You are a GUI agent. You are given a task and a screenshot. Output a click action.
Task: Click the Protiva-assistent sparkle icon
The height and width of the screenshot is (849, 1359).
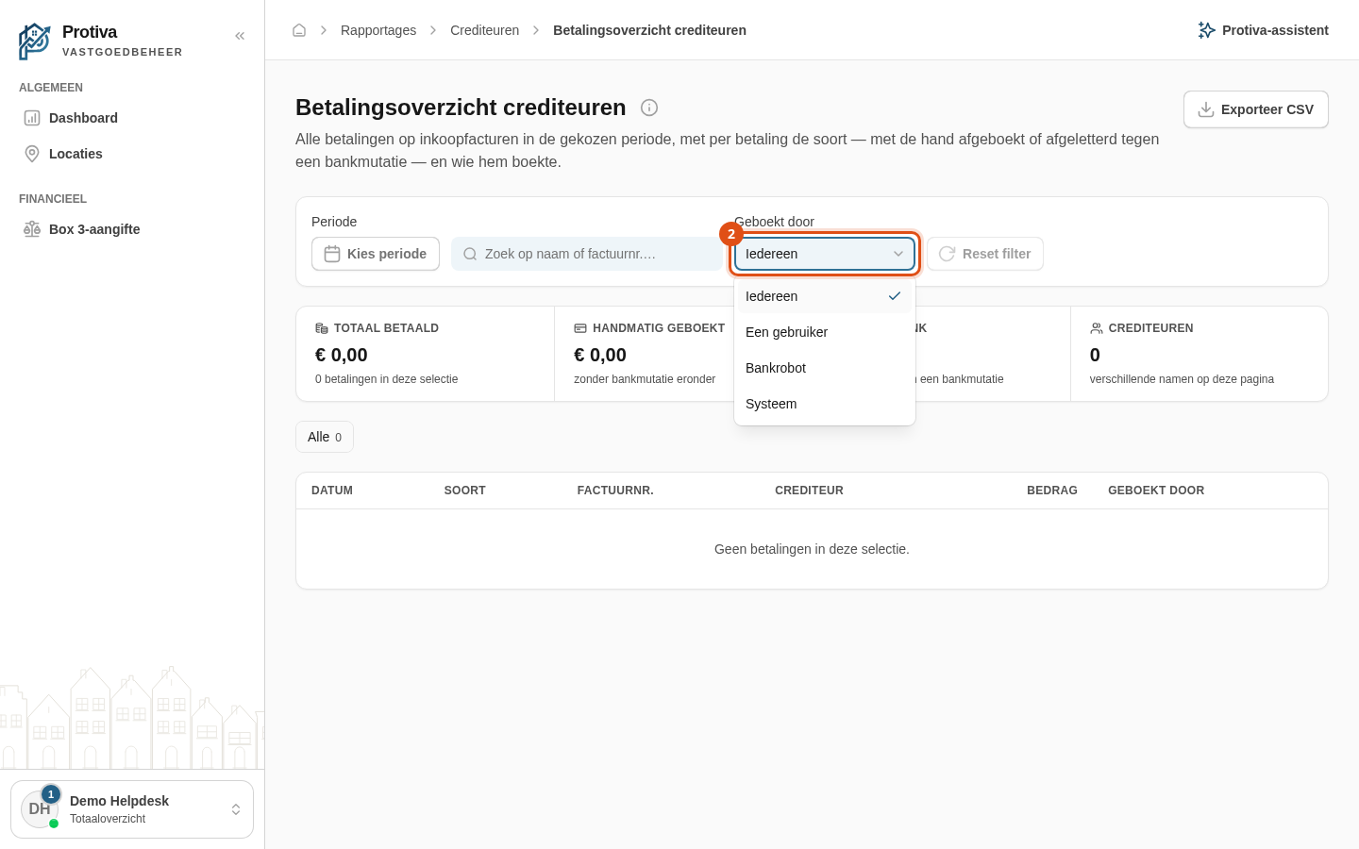click(1206, 30)
